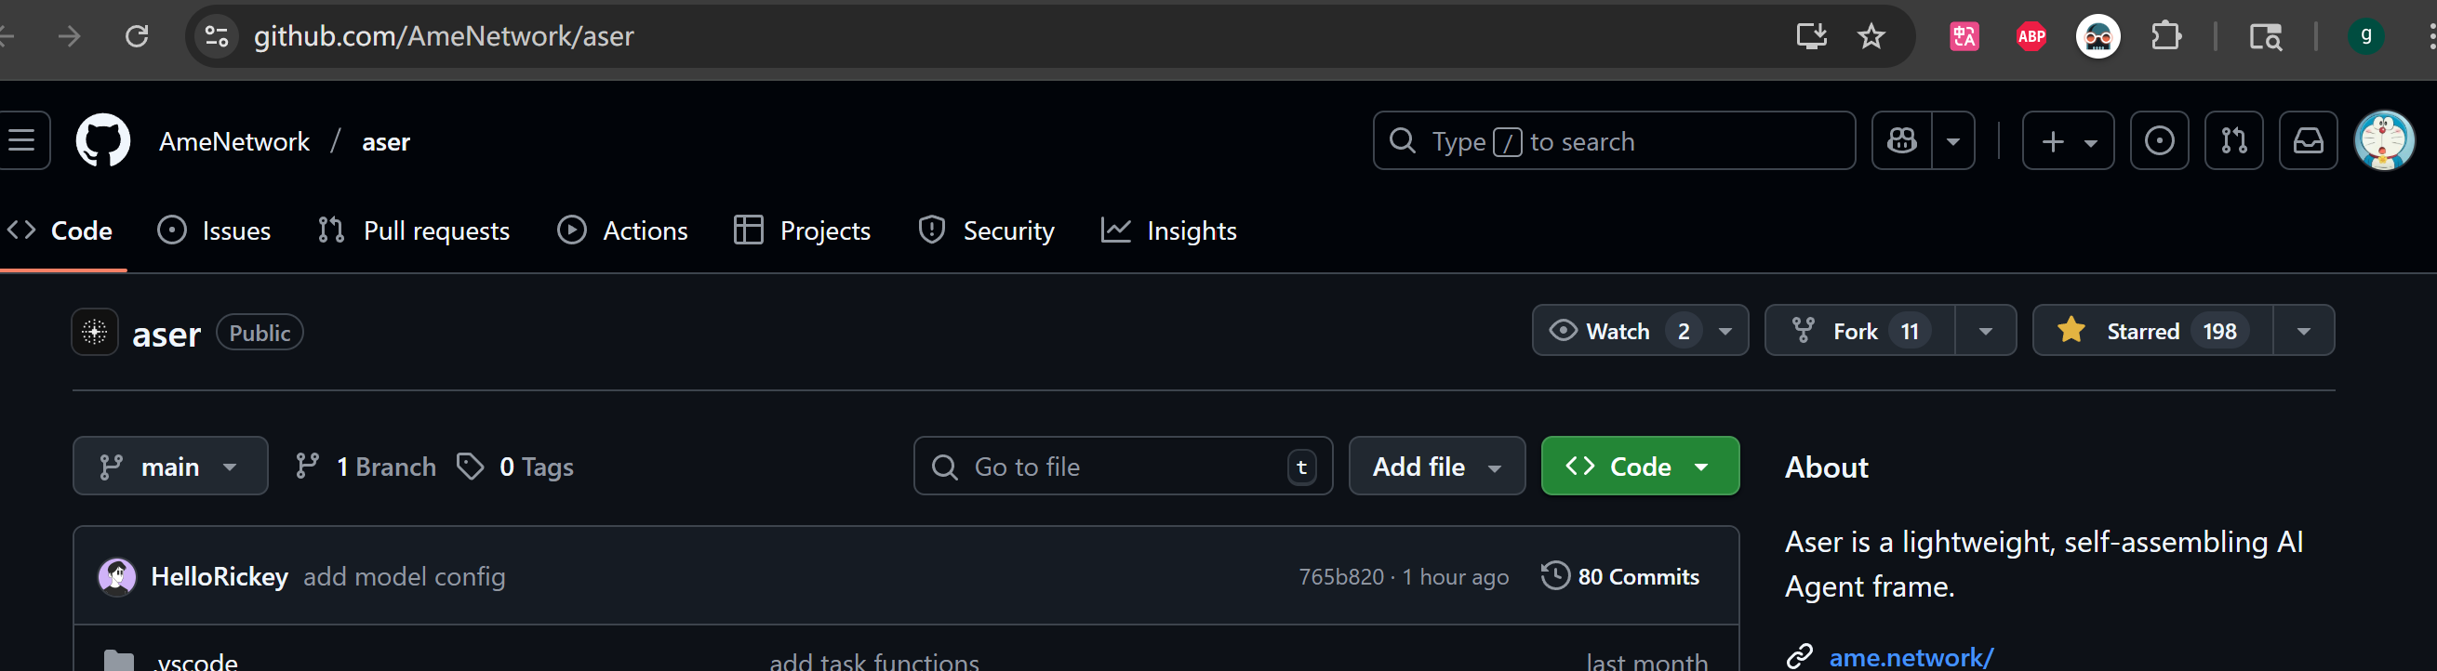The image size is (2437, 671).
Task: Bookmark this page with the star icon
Action: coord(1871,37)
